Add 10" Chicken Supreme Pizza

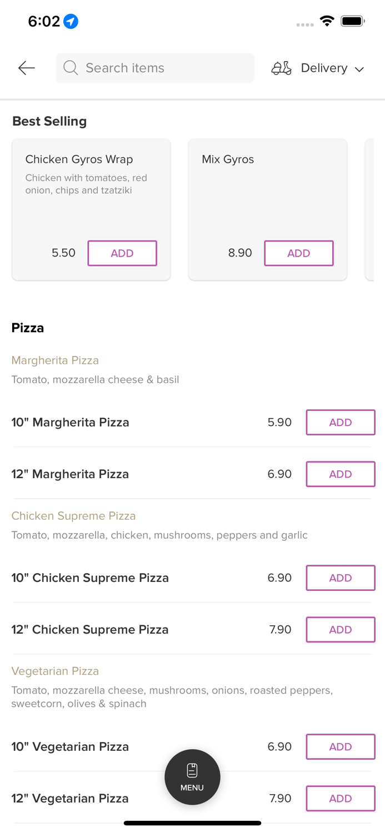point(340,578)
